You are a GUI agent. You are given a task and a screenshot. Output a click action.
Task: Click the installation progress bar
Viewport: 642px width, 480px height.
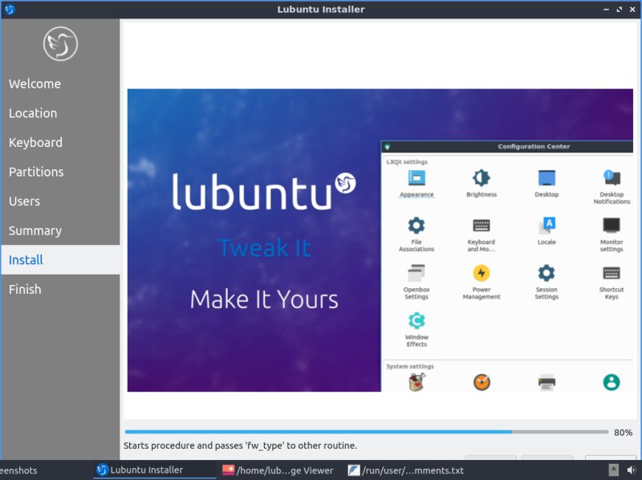[367, 432]
